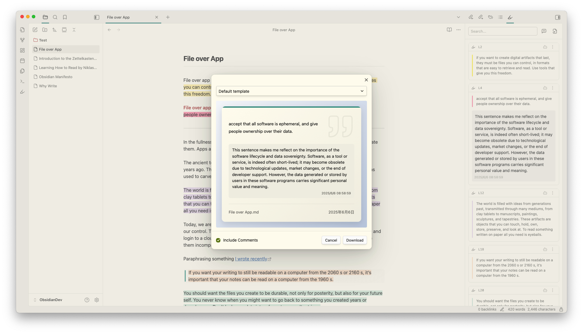Open the bookmarks panel icon
Viewport: 583px width, 334px height.
pyautogui.click(x=65, y=17)
